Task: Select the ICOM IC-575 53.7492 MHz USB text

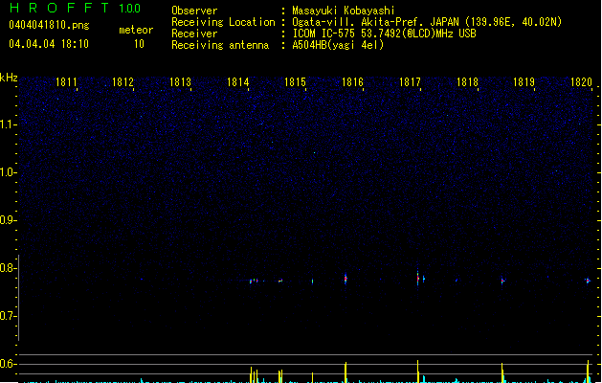Action: [384, 34]
